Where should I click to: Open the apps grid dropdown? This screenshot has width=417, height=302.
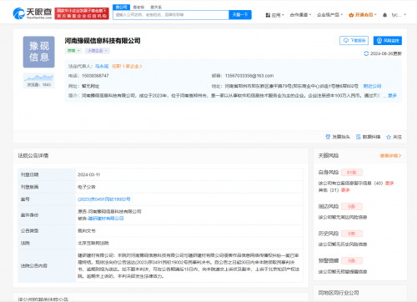(274, 15)
